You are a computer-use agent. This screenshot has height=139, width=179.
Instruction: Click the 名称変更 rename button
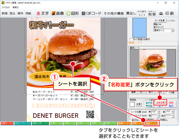[160, 103]
